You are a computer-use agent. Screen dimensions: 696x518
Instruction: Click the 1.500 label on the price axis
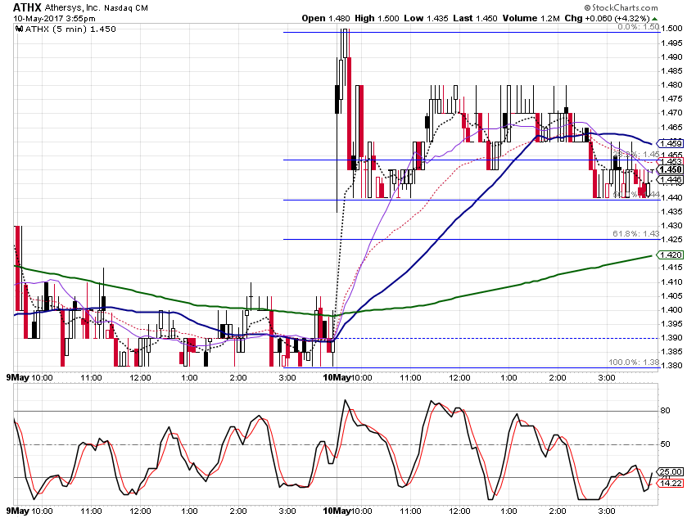click(671, 29)
